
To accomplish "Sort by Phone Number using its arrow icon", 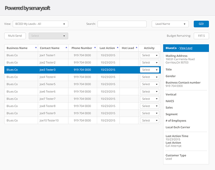I will click(x=95, y=47).
